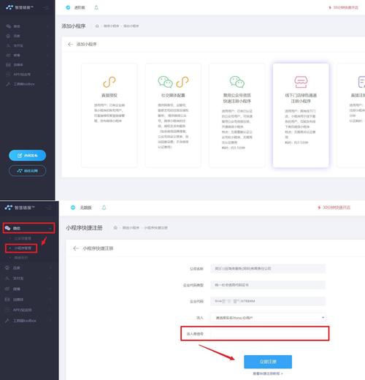Image resolution: width=365 pixels, height=380 pixels.
Task: Select 微信支付 submenu item in lower sidebar
Action: 21,258
